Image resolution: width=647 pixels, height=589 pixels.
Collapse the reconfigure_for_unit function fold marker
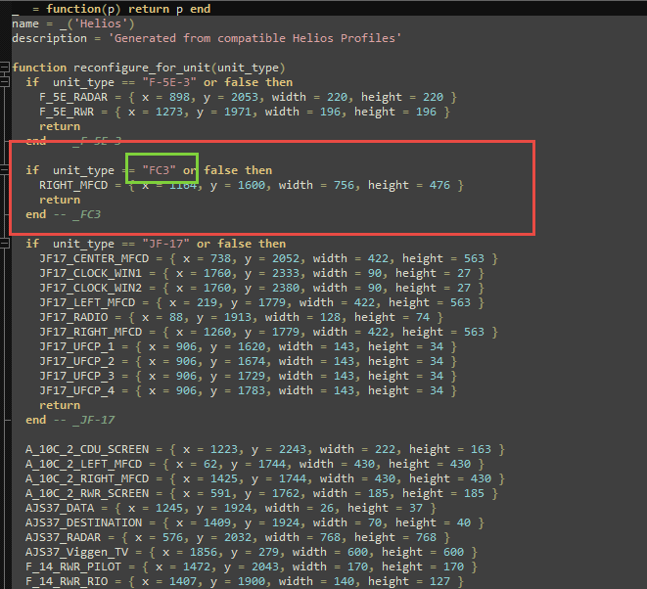tap(4, 67)
